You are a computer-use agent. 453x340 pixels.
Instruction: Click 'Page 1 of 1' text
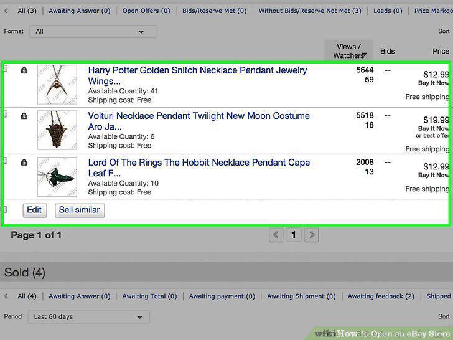point(36,235)
